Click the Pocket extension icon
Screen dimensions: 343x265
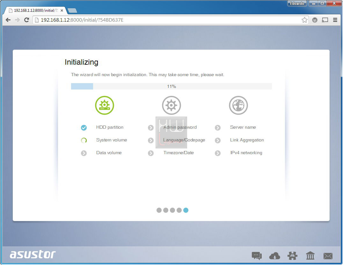coord(315,20)
